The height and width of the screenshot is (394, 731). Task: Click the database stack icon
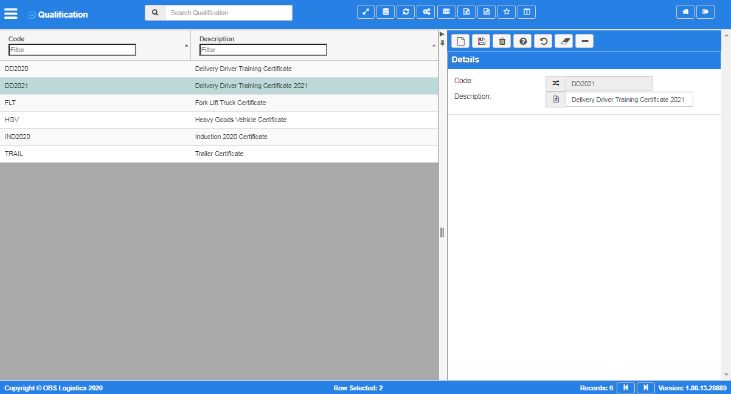click(386, 12)
